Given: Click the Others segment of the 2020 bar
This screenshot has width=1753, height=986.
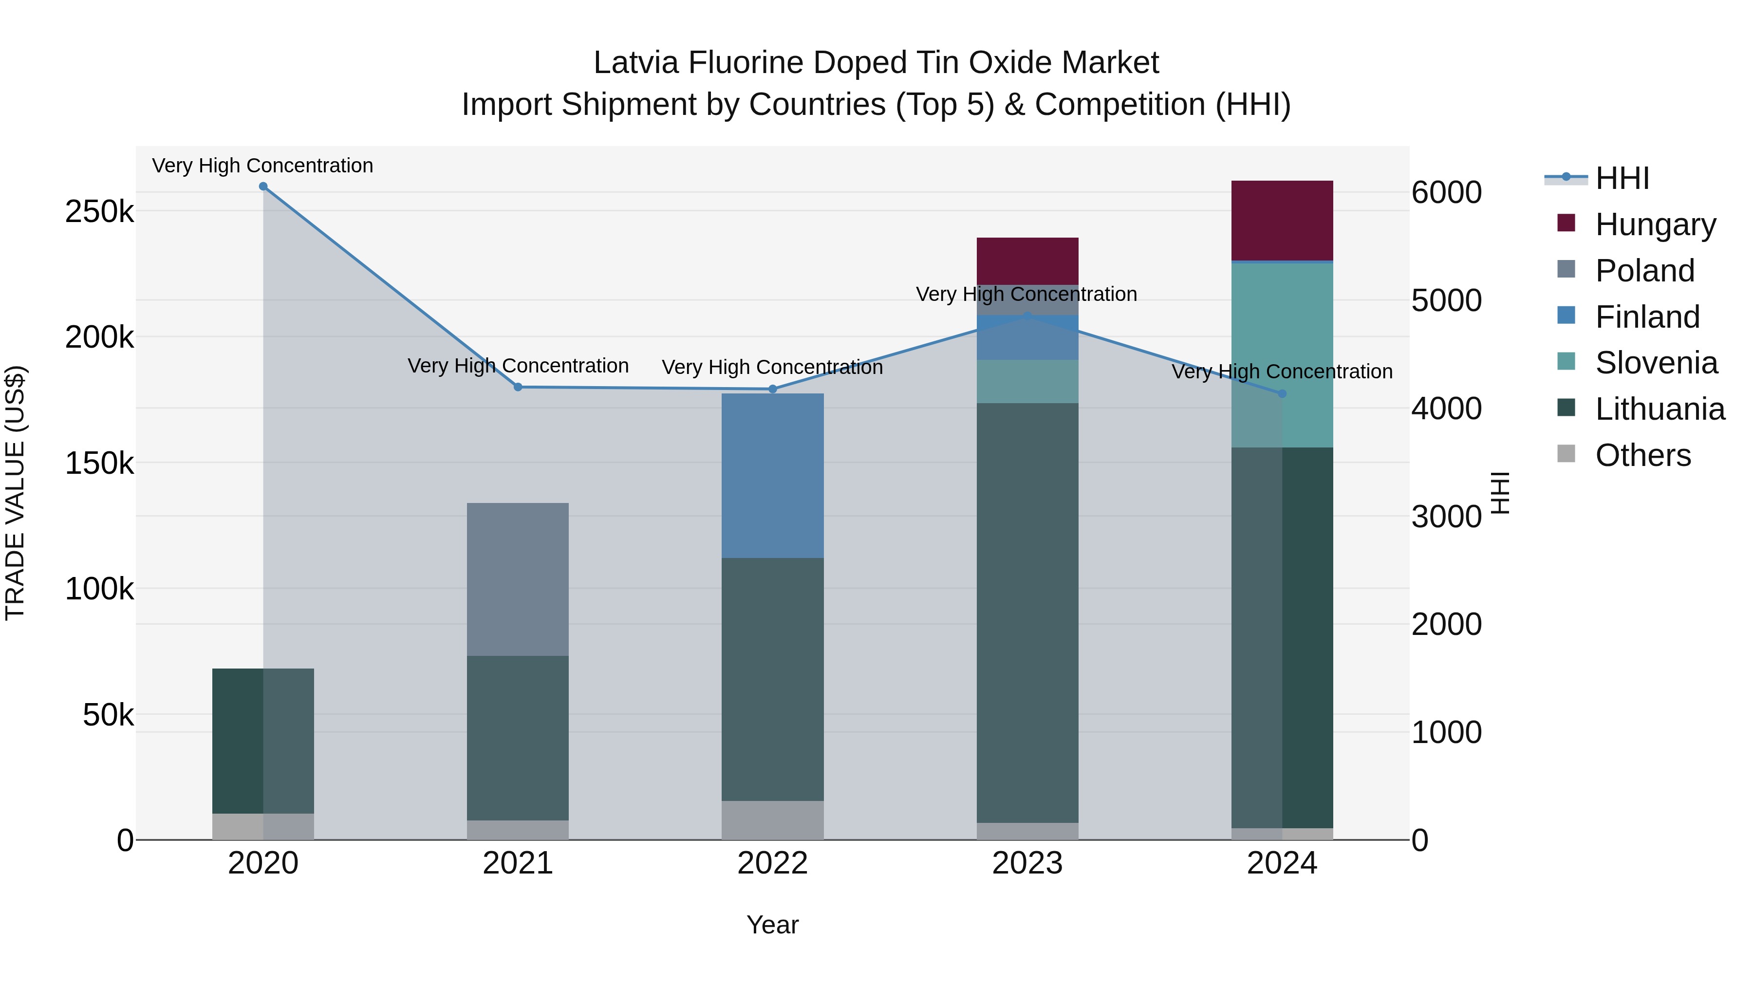Looking at the screenshot, I should click(x=263, y=827).
